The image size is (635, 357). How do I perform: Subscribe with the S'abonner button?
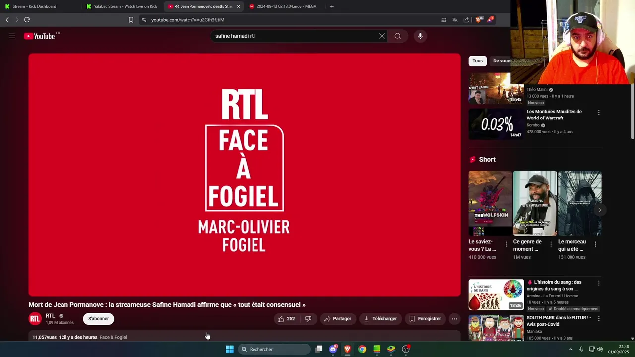(98, 319)
